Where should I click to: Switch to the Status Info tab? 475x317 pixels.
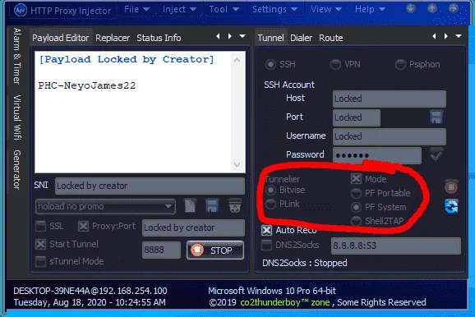click(159, 38)
